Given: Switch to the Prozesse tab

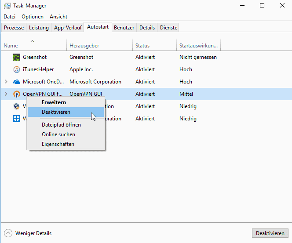Looking at the screenshot, I should pos(14,28).
